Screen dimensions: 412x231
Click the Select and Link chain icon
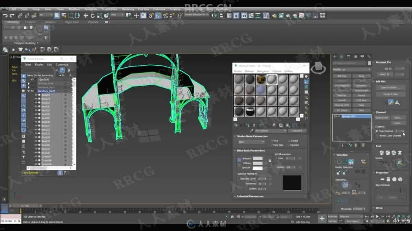[x=20, y=16]
